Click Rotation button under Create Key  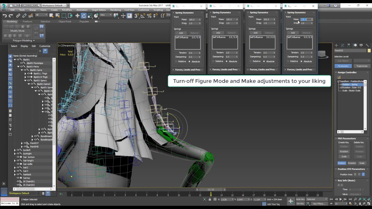344,152
